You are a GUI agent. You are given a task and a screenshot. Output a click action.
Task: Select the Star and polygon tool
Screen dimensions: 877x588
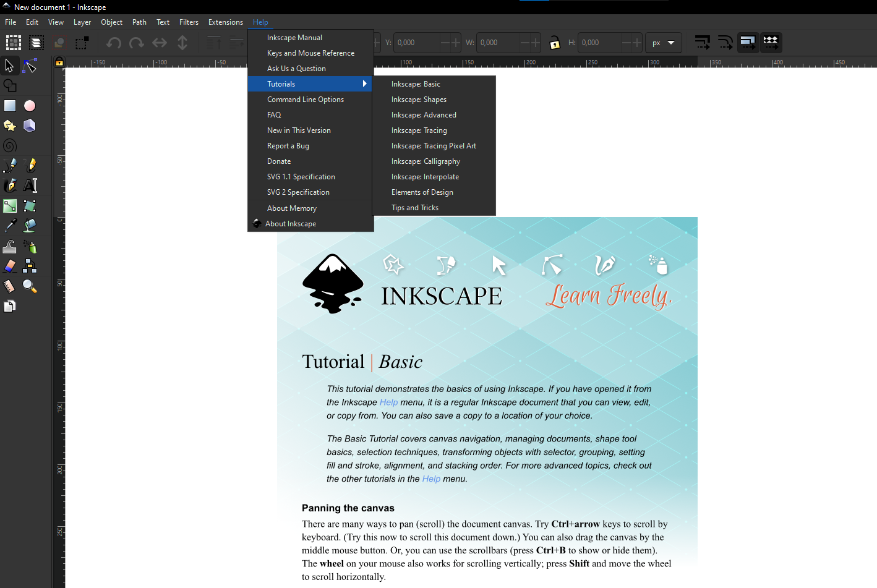[9, 126]
